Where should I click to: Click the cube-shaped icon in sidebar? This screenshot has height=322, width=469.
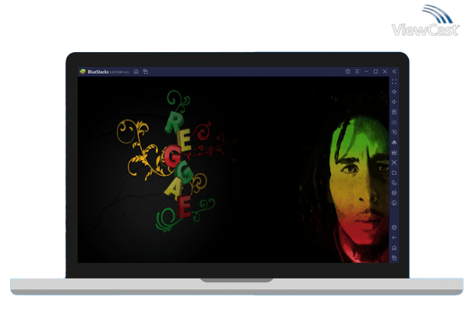click(x=394, y=193)
